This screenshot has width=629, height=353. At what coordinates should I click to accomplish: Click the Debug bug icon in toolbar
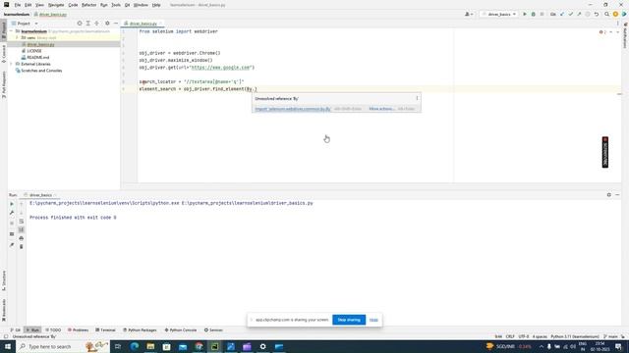(533, 14)
